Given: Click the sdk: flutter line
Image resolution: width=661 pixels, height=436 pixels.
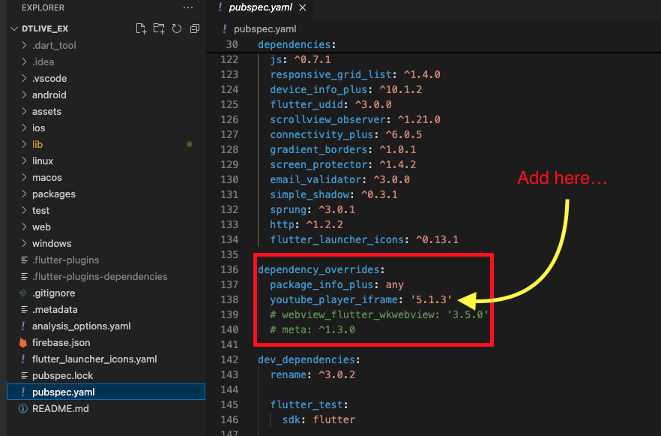Looking at the screenshot, I should pos(319,419).
